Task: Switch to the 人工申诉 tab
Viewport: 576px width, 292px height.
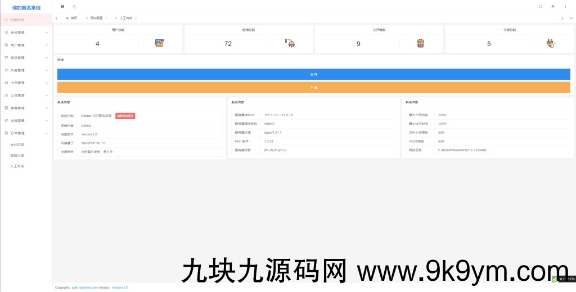Action: pos(126,18)
